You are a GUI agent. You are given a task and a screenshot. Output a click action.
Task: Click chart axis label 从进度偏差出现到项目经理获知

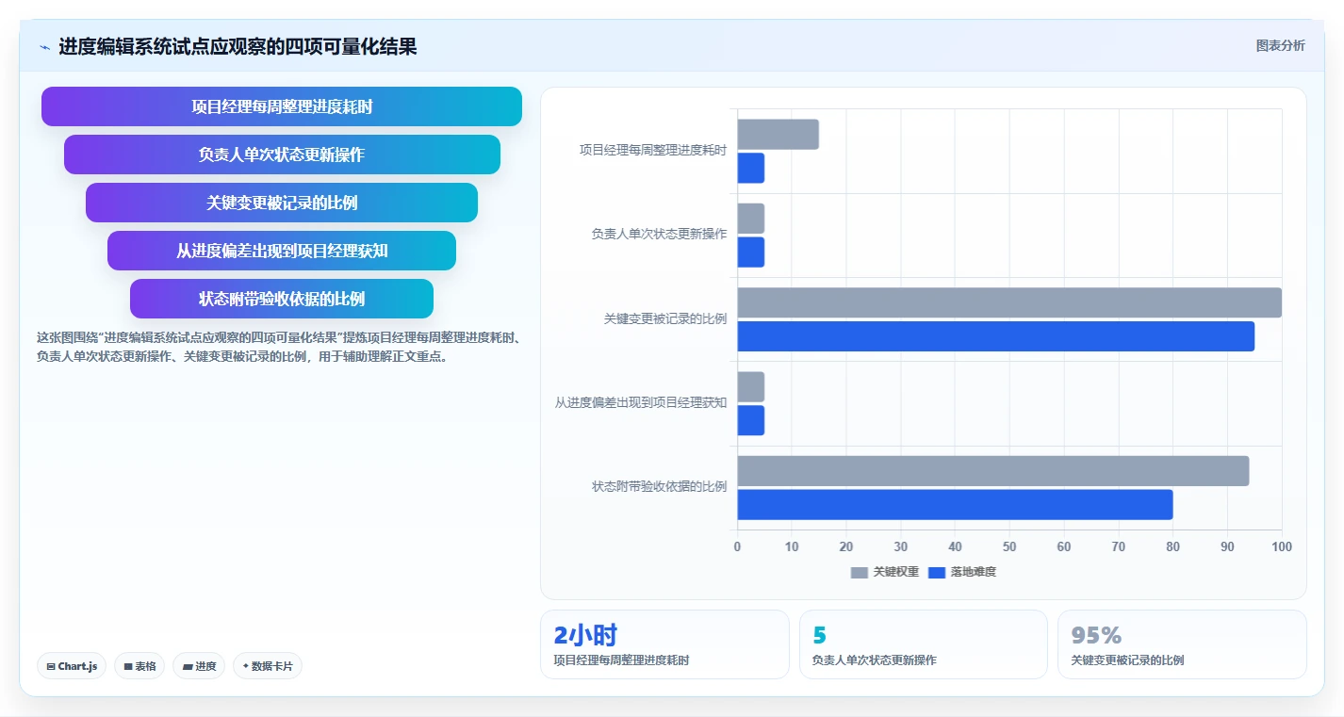point(641,402)
